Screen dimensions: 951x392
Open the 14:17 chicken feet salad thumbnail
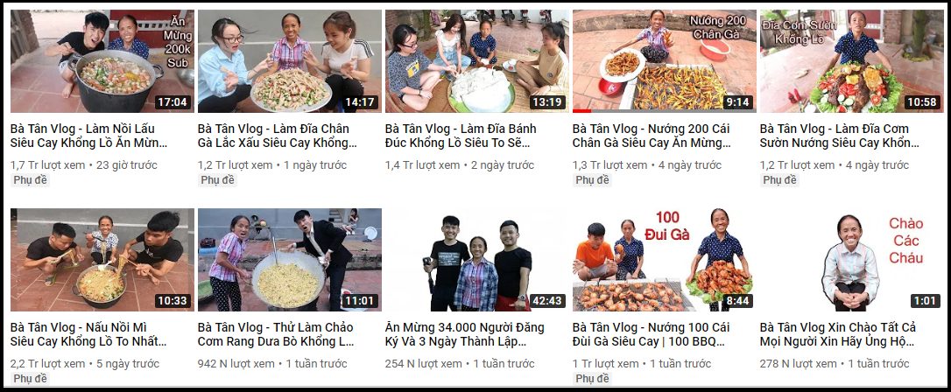[289, 61]
